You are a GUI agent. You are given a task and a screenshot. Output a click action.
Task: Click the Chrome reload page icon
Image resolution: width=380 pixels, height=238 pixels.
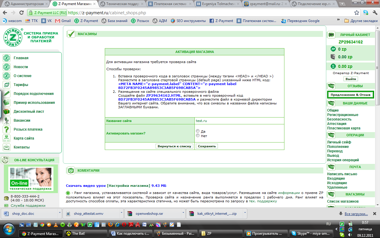point(21,13)
